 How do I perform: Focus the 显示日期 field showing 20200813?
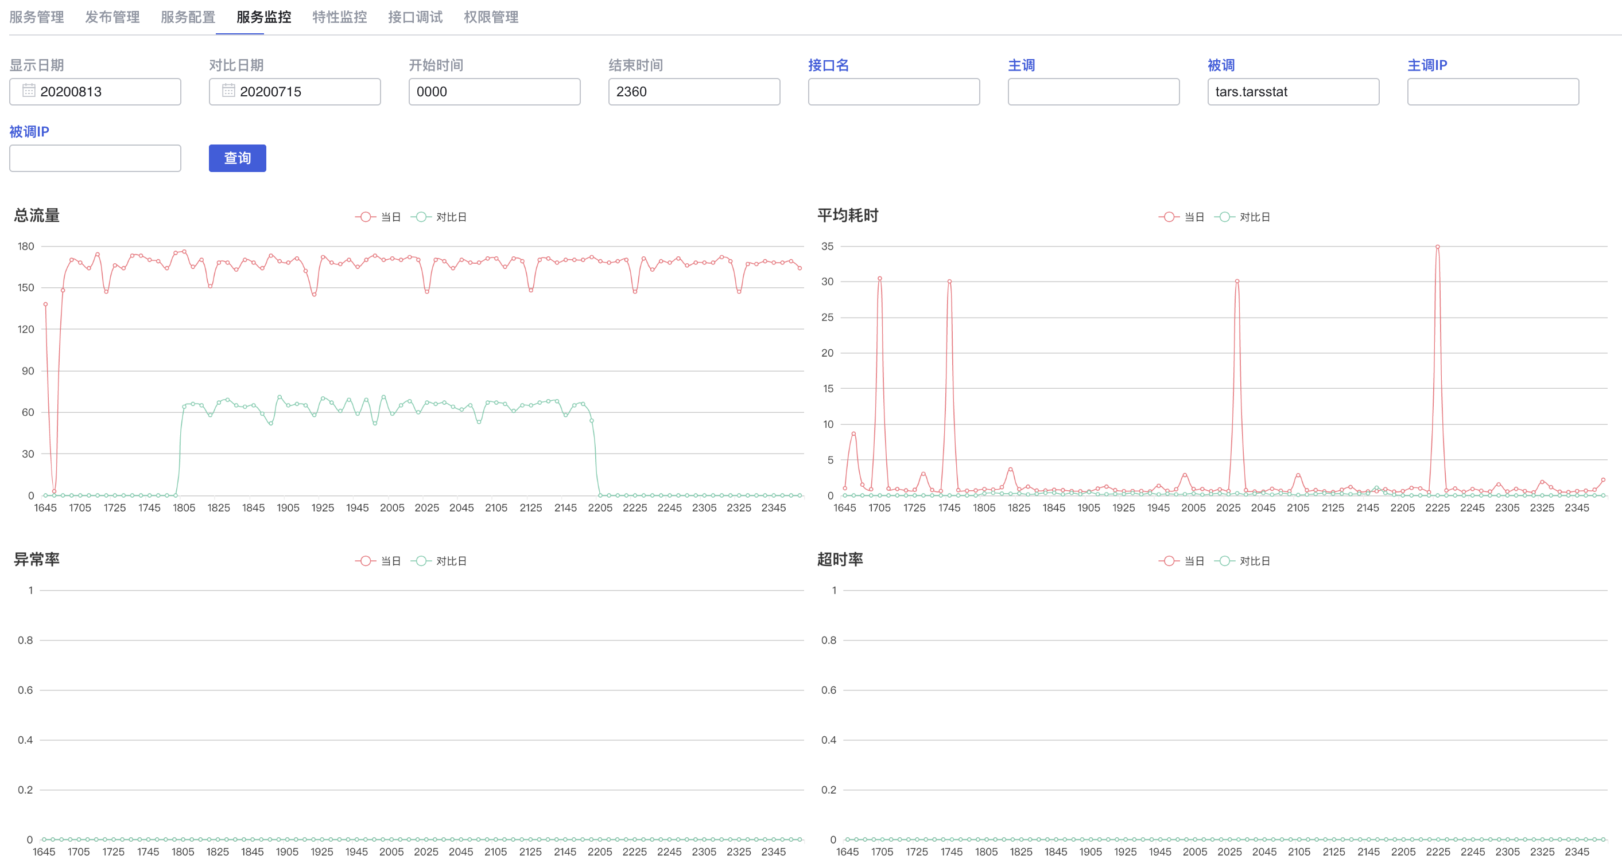pos(95,92)
